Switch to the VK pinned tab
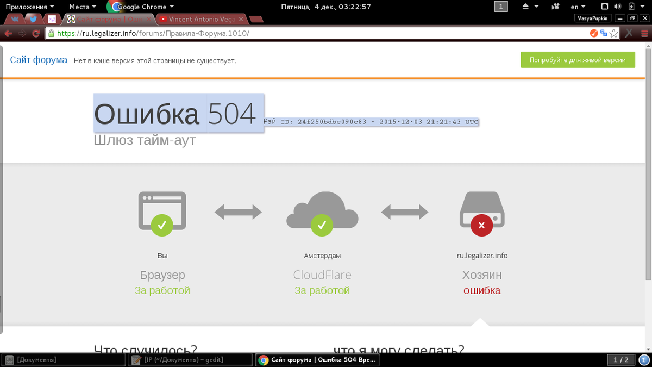652x367 pixels. tap(15, 19)
